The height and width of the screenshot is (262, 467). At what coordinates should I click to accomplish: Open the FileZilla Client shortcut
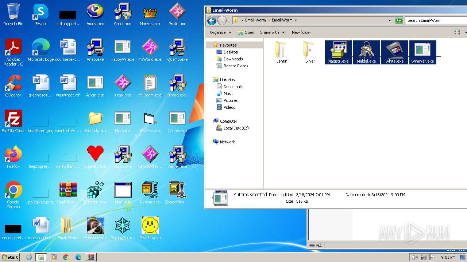click(x=13, y=122)
